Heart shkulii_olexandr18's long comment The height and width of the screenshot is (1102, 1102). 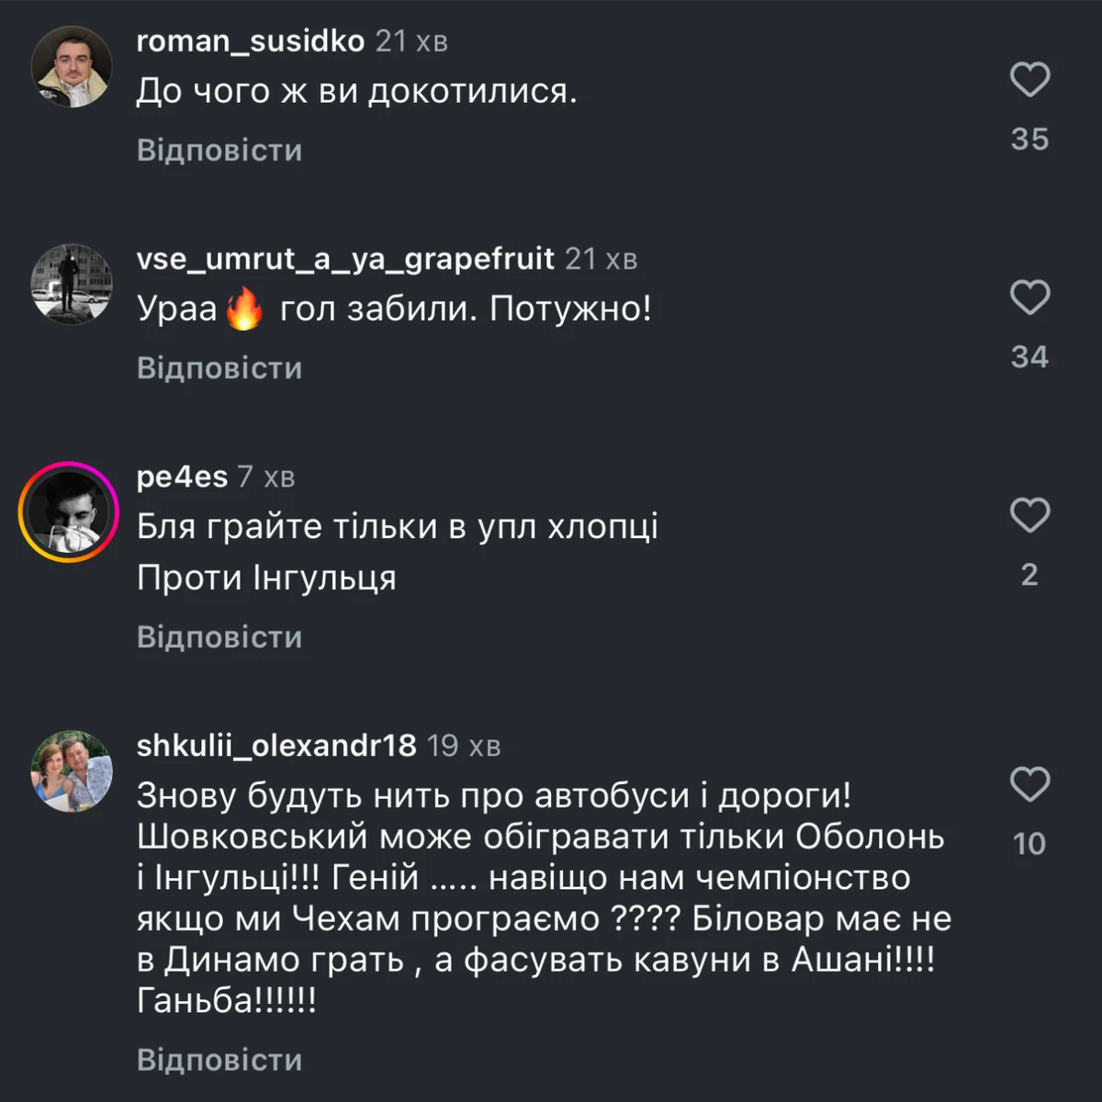[x=1029, y=784]
